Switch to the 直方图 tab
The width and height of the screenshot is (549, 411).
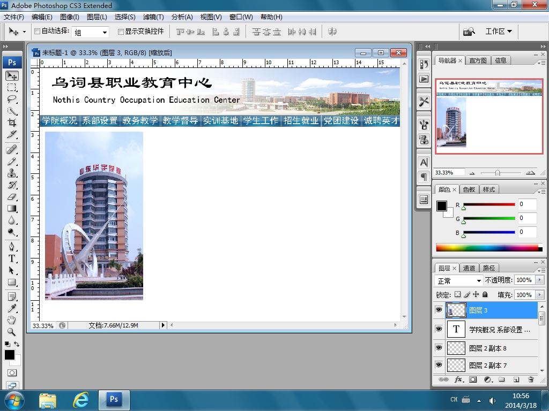coord(478,60)
